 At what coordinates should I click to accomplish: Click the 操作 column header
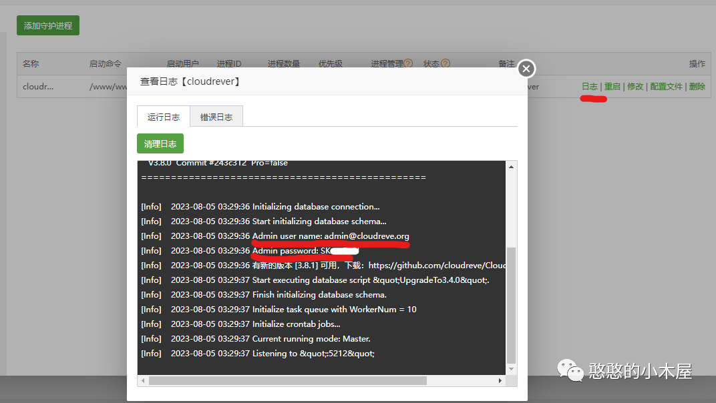tap(697, 64)
